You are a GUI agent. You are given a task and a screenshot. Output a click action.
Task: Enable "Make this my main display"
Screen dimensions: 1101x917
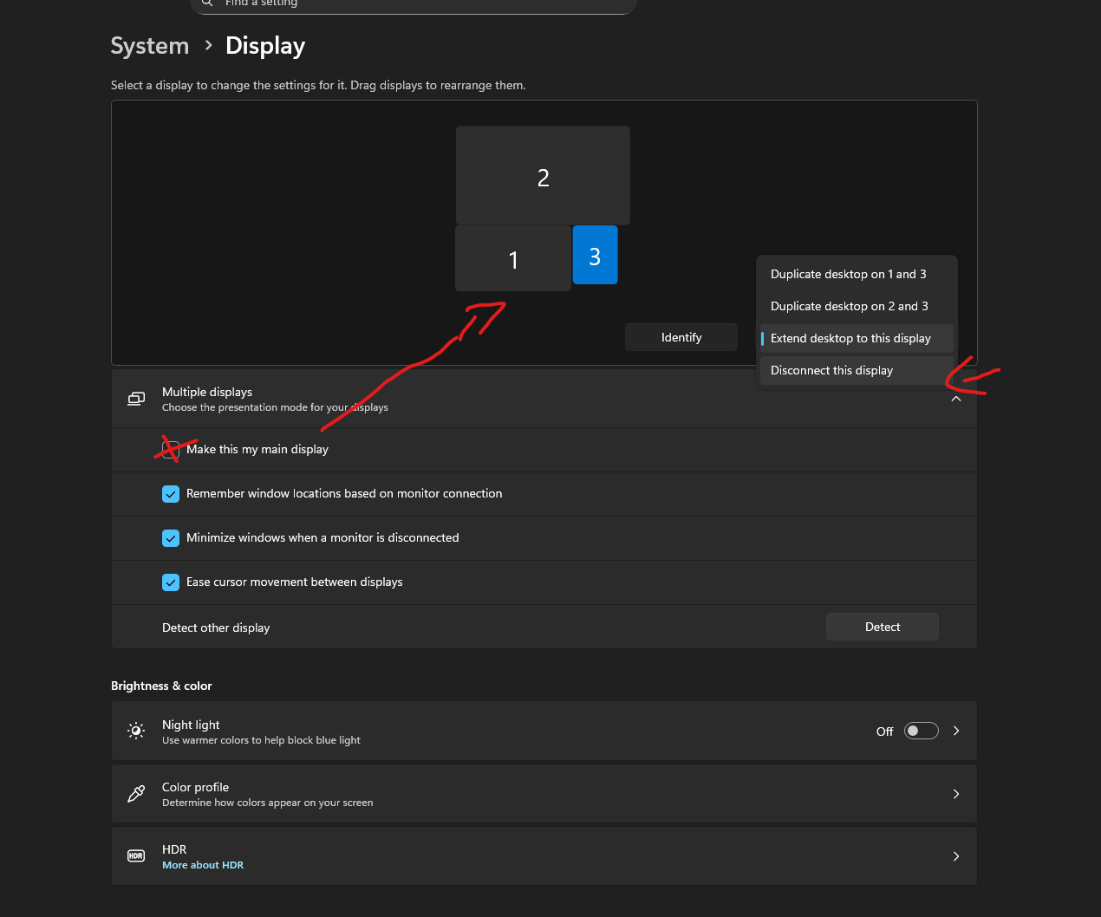coord(171,449)
